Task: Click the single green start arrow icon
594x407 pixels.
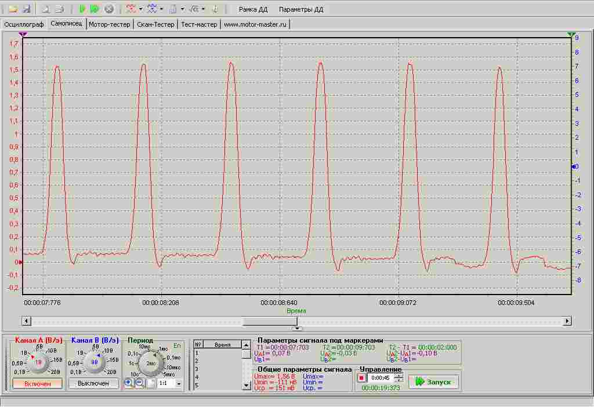Action: coord(82,9)
